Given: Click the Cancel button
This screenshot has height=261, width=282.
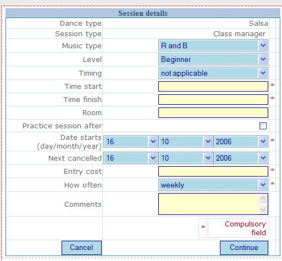Looking at the screenshot, I should [x=81, y=248].
